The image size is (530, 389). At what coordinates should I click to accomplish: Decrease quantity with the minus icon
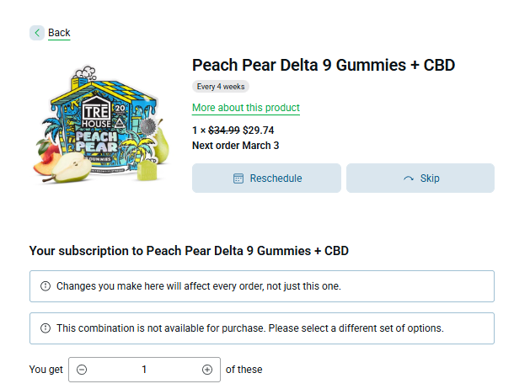(x=82, y=370)
